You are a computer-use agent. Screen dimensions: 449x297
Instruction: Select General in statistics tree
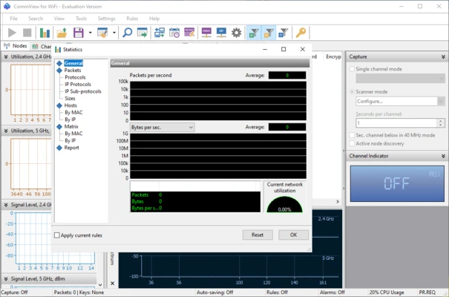tap(73, 63)
